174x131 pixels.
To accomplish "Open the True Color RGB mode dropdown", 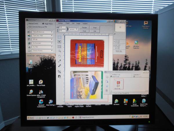I will 42,36.
